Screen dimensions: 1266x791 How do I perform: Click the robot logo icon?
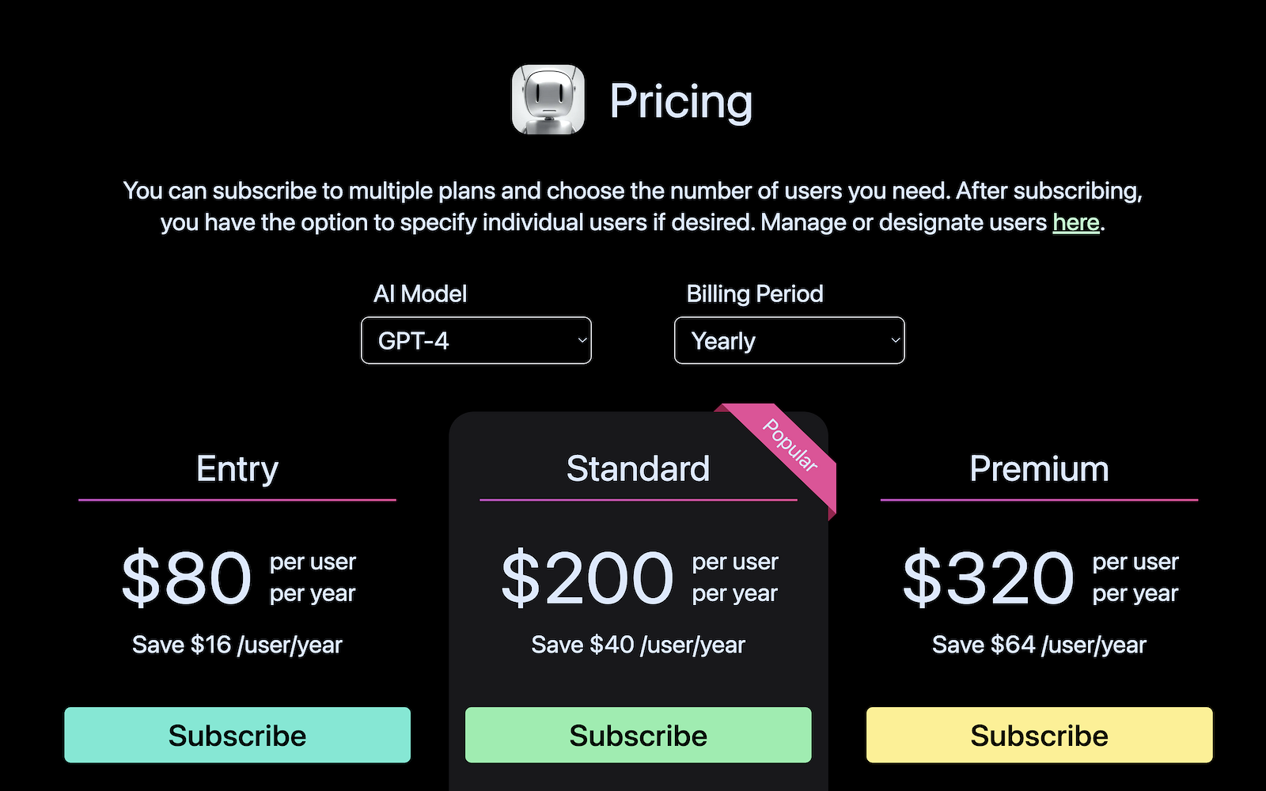(548, 100)
